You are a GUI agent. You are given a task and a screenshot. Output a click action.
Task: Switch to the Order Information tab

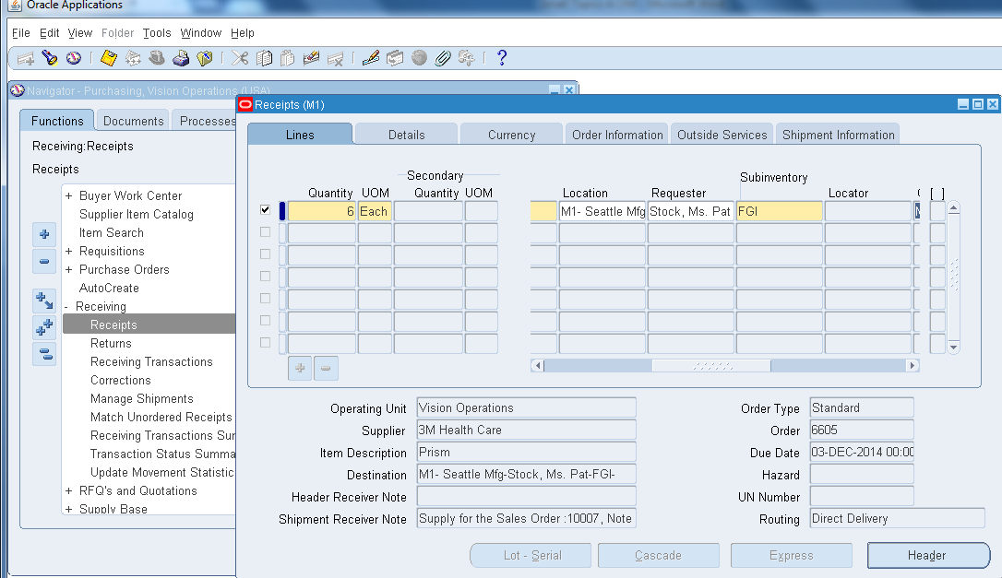click(617, 135)
